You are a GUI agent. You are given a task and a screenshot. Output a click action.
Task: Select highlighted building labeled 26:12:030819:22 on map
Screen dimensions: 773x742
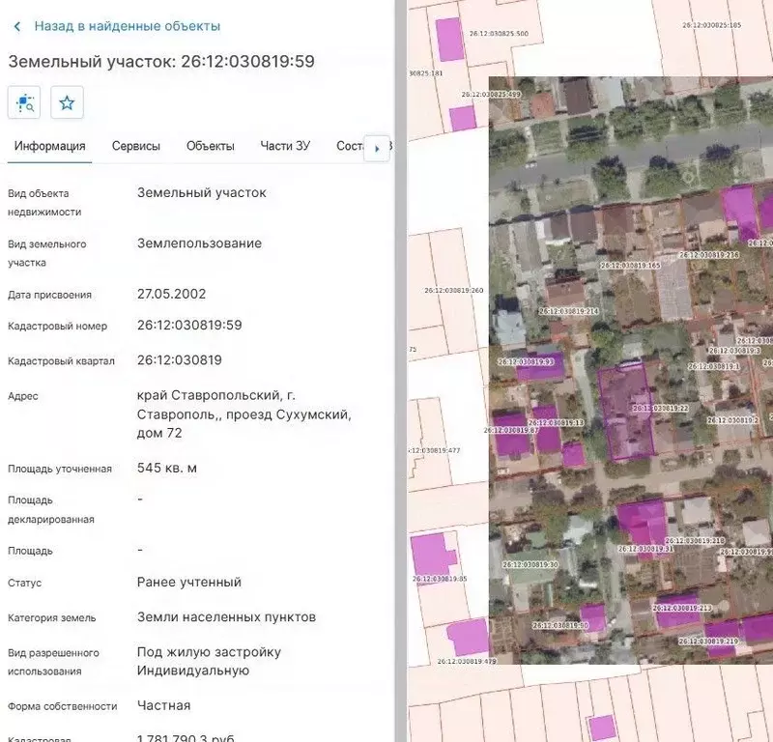[626, 411]
